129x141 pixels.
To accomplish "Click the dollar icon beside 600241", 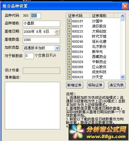I will [69, 36].
